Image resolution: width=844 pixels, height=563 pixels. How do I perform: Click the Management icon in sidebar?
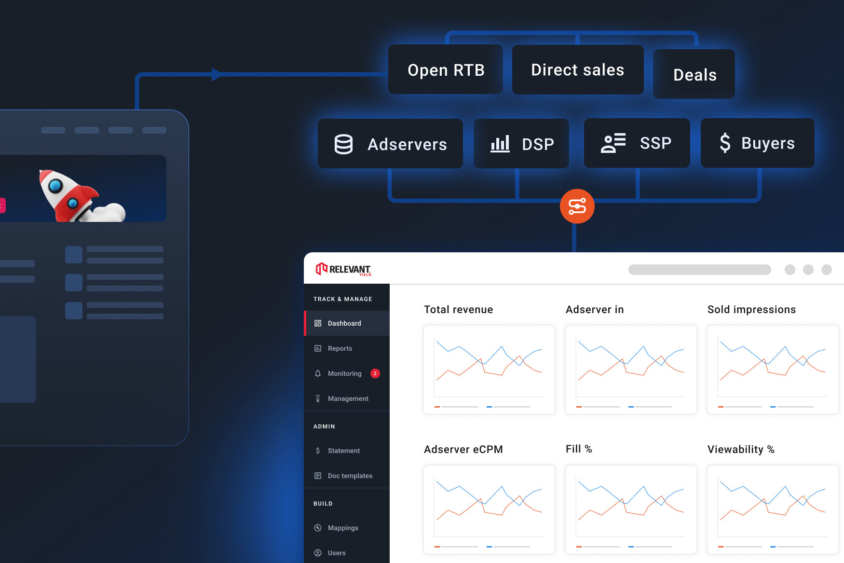coord(318,398)
